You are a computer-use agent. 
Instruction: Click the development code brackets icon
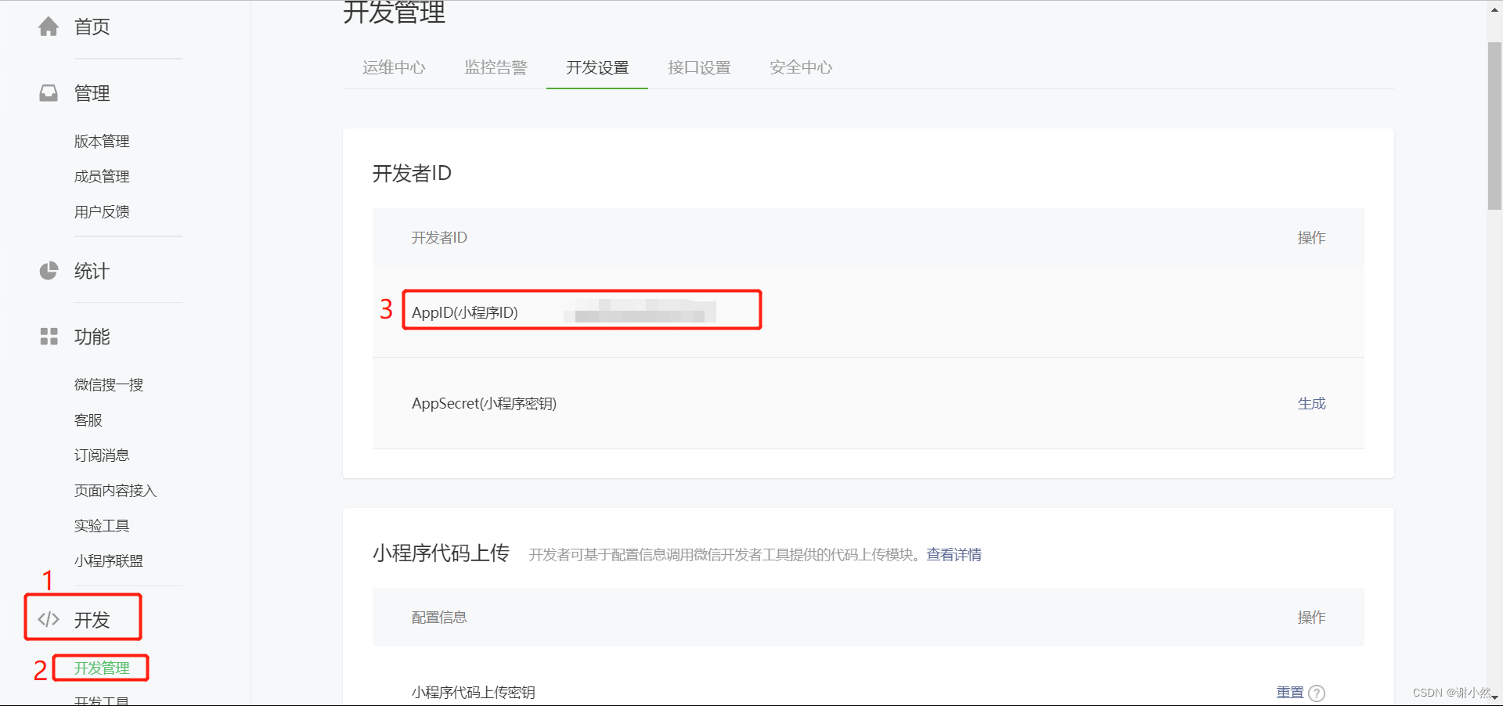point(49,619)
